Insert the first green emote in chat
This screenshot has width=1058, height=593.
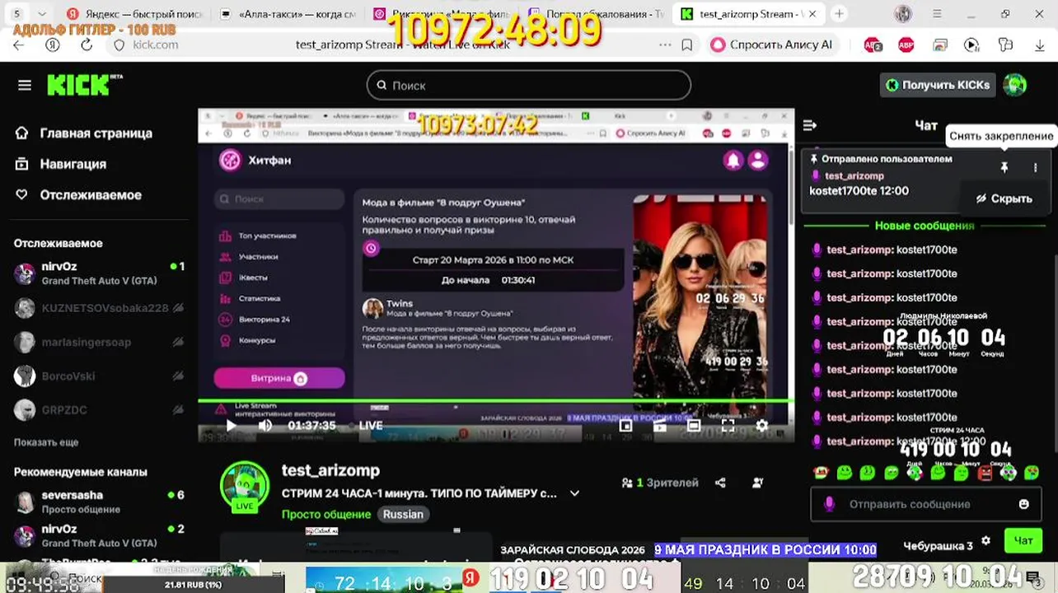(x=844, y=473)
